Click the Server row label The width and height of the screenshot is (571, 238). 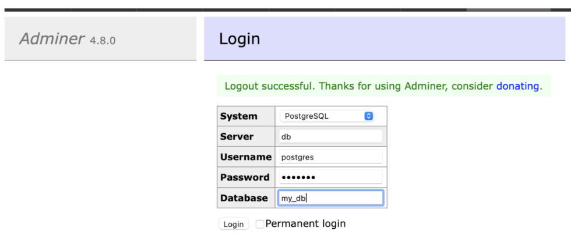click(x=237, y=137)
